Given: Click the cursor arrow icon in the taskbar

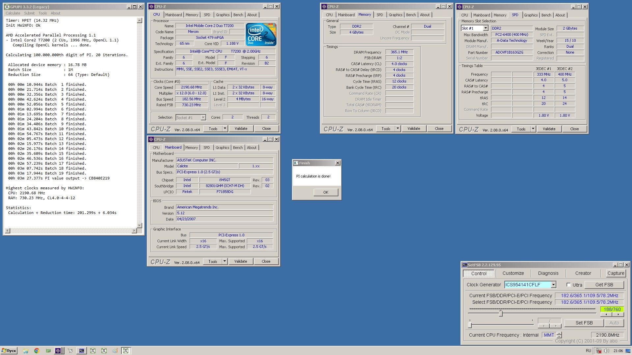Looking at the screenshot, I should [70, 351].
